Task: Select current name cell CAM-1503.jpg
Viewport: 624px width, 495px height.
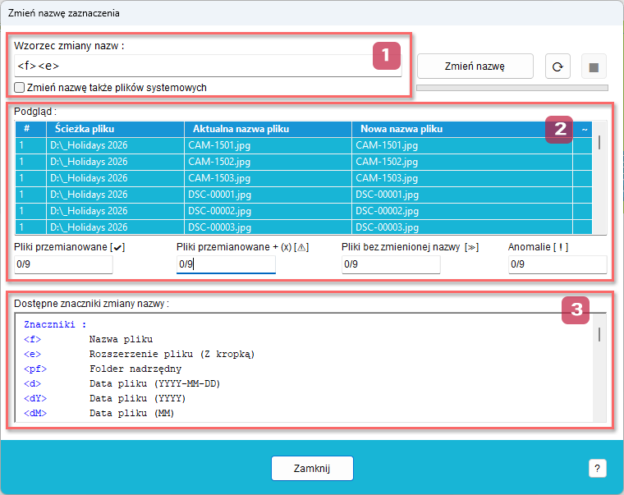Action: (x=268, y=178)
